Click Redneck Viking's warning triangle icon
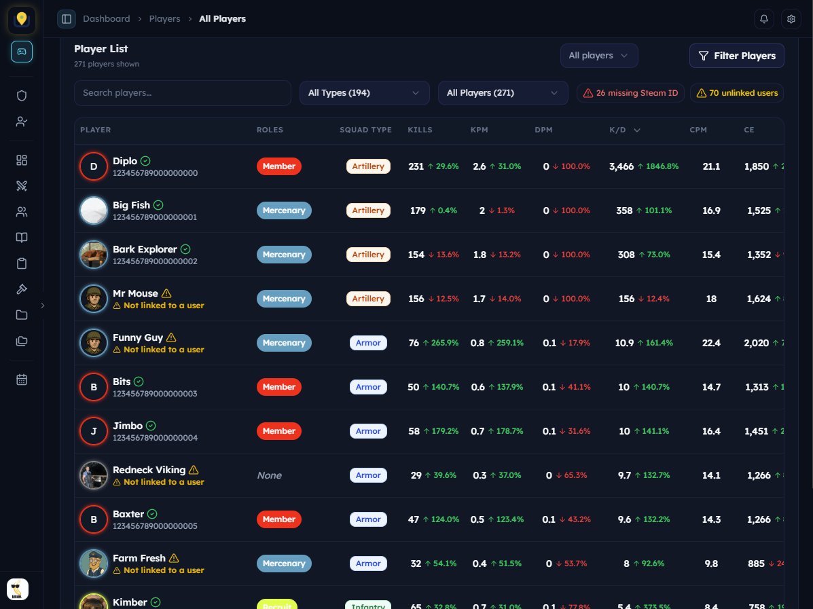Viewport: 813px width, 609px height. pos(194,470)
